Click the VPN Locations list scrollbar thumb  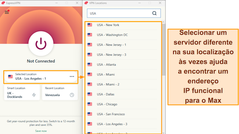click(163, 50)
